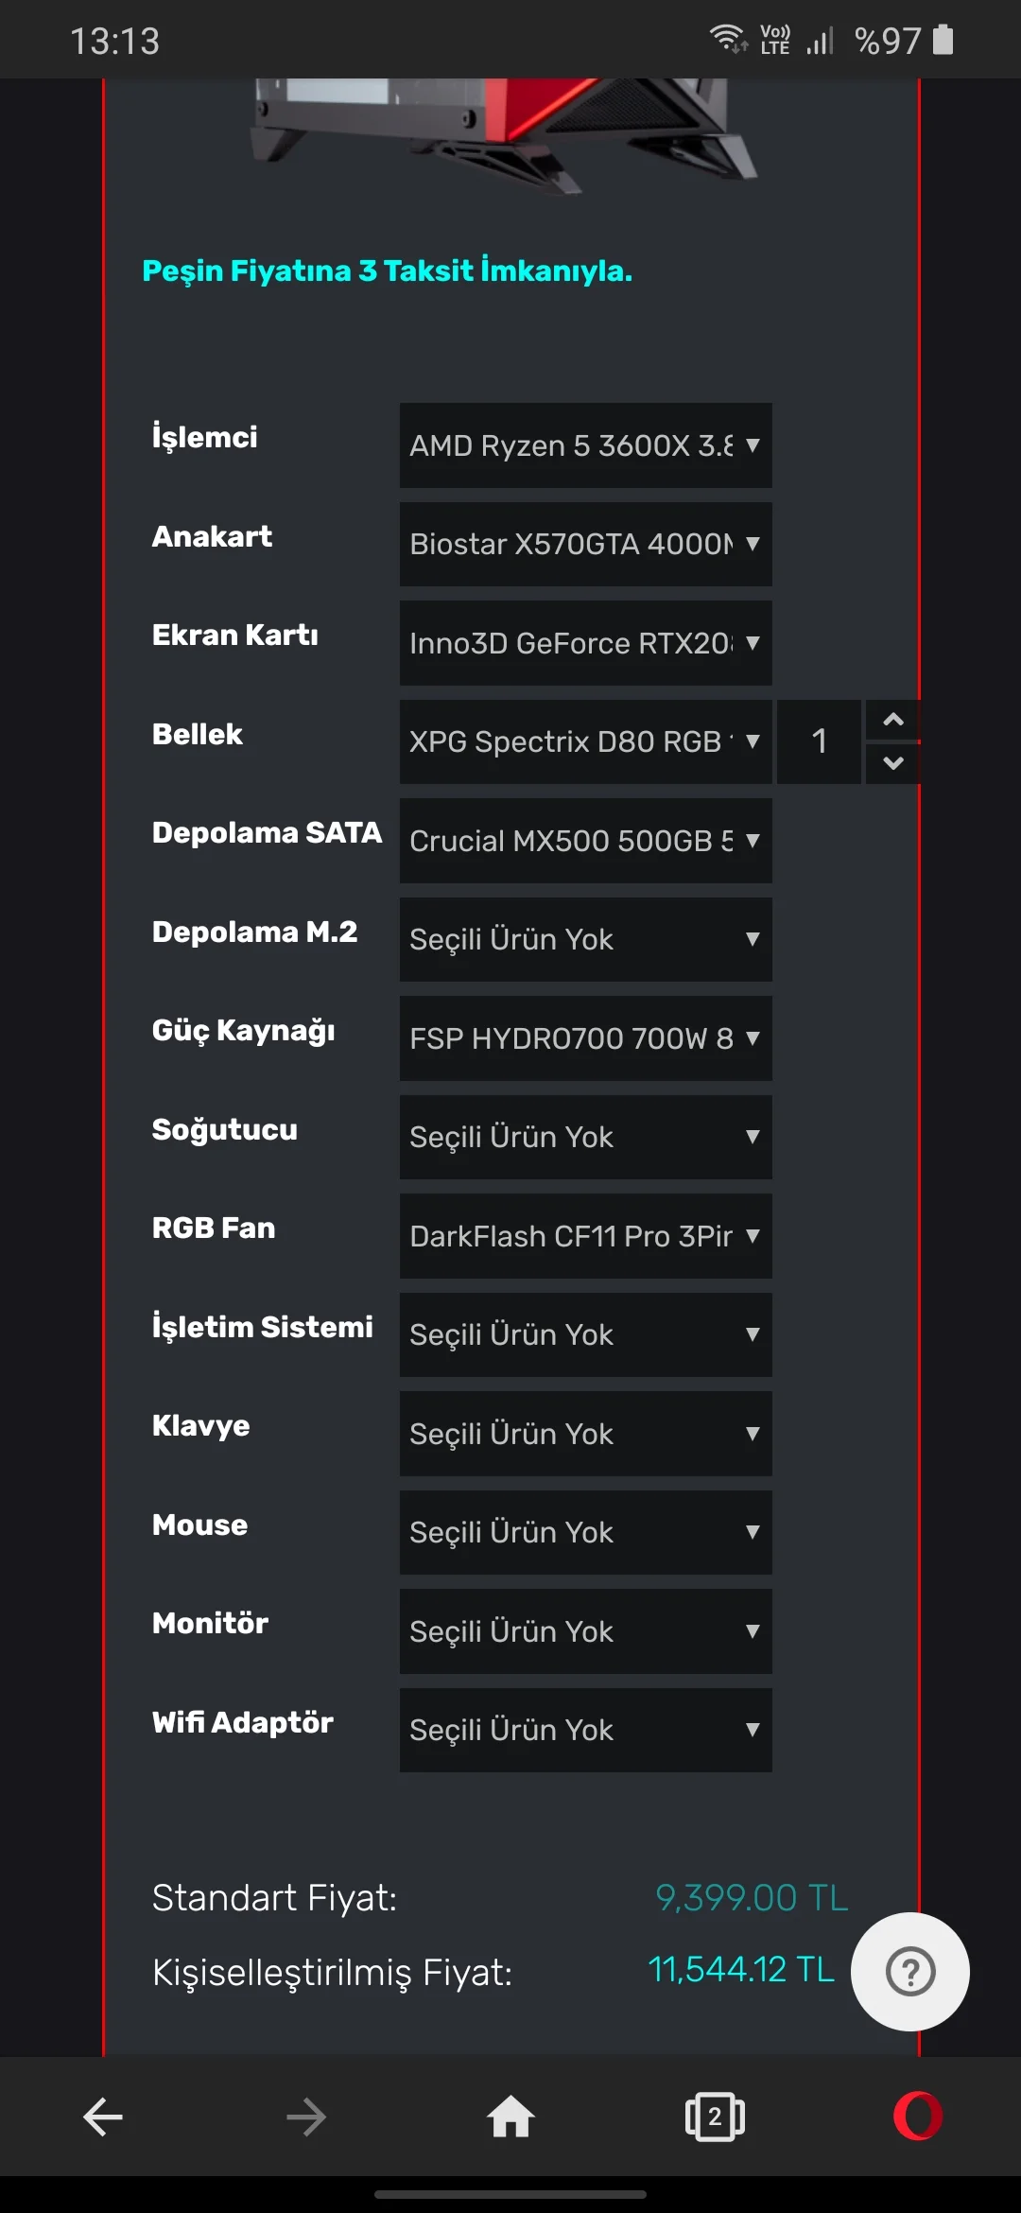The width and height of the screenshot is (1021, 2213).
Task: Tap the help question mark bubble
Action: tap(910, 1972)
